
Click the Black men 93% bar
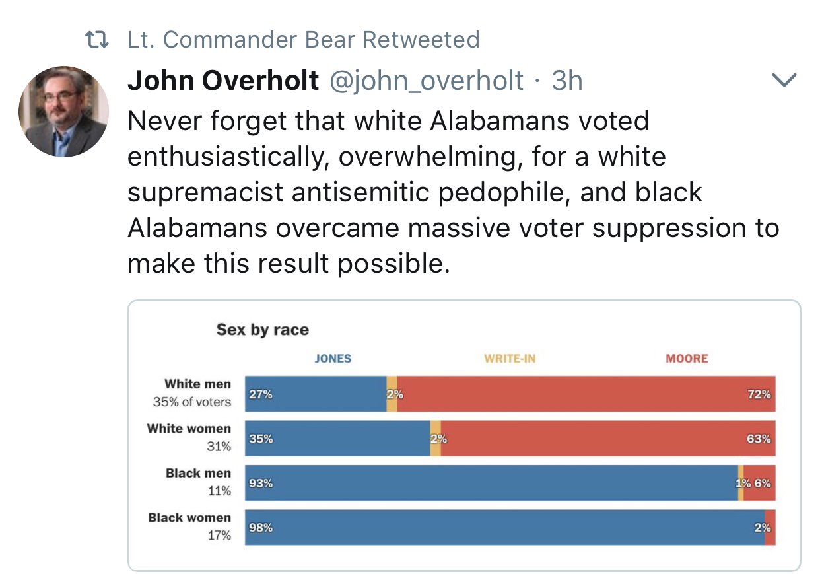pyautogui.click(x=491, y=484)
